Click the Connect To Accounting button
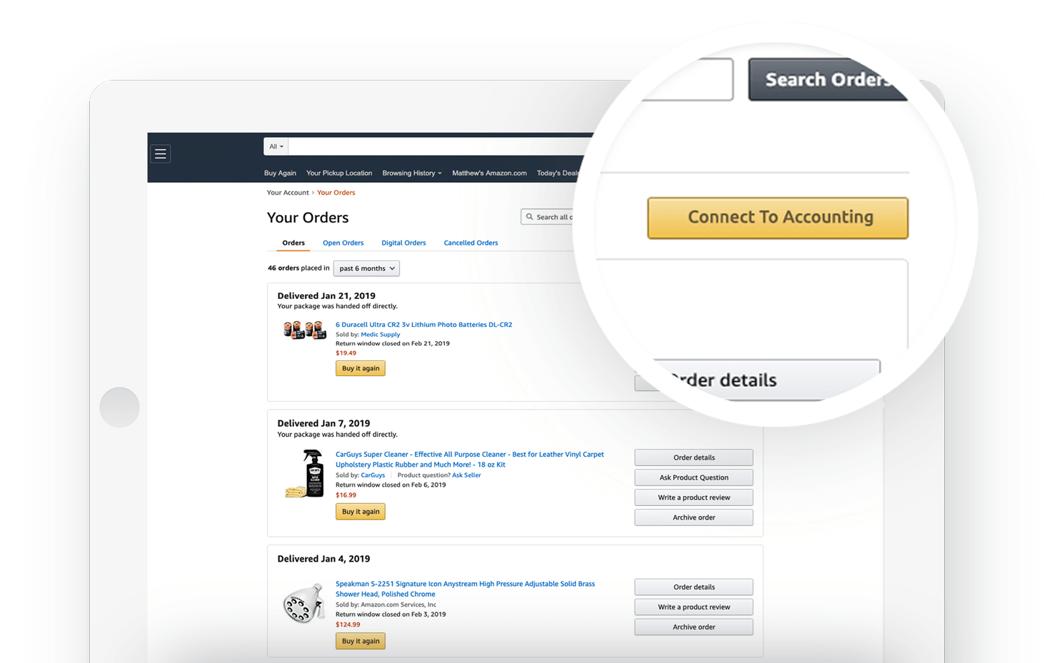 [778, 218]
